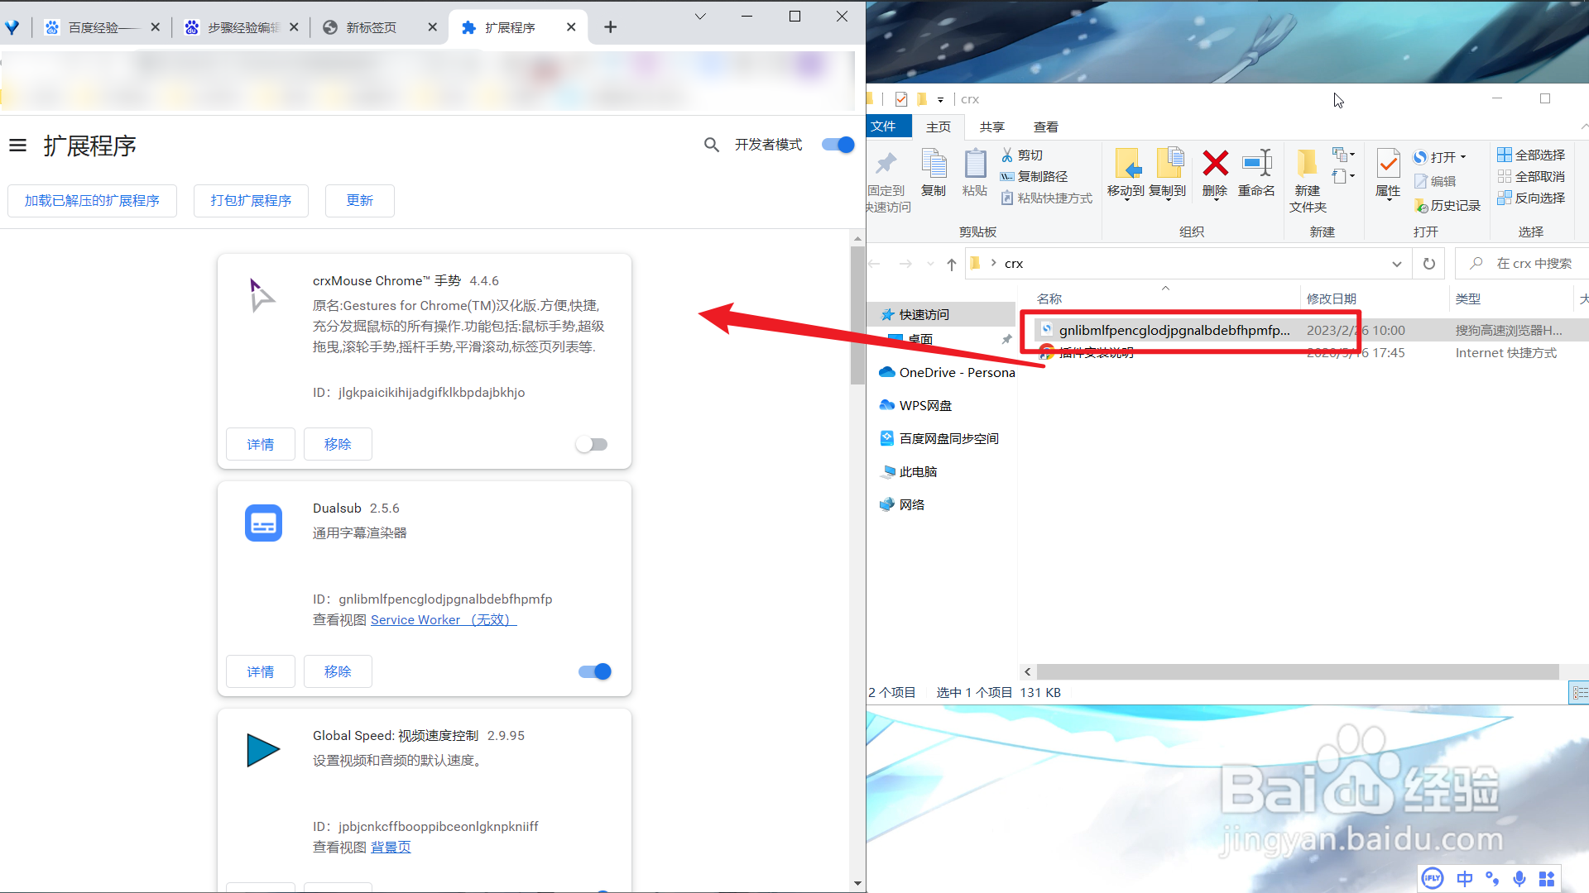The image size is (1589, 893).
Task: Turn off developer mode switch
Action: pos(838,145)
